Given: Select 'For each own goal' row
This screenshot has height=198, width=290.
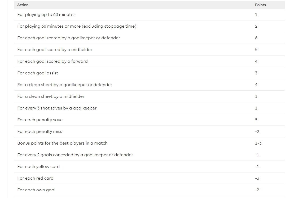Looking at the screenshot, I should click(36, 190).
